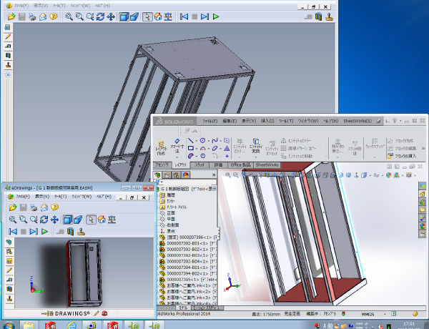Select pencil markup icon in large eDrawings sidebar
This screenshot has width=429, height=329.
pyautogui.click(x=8, y=36)
